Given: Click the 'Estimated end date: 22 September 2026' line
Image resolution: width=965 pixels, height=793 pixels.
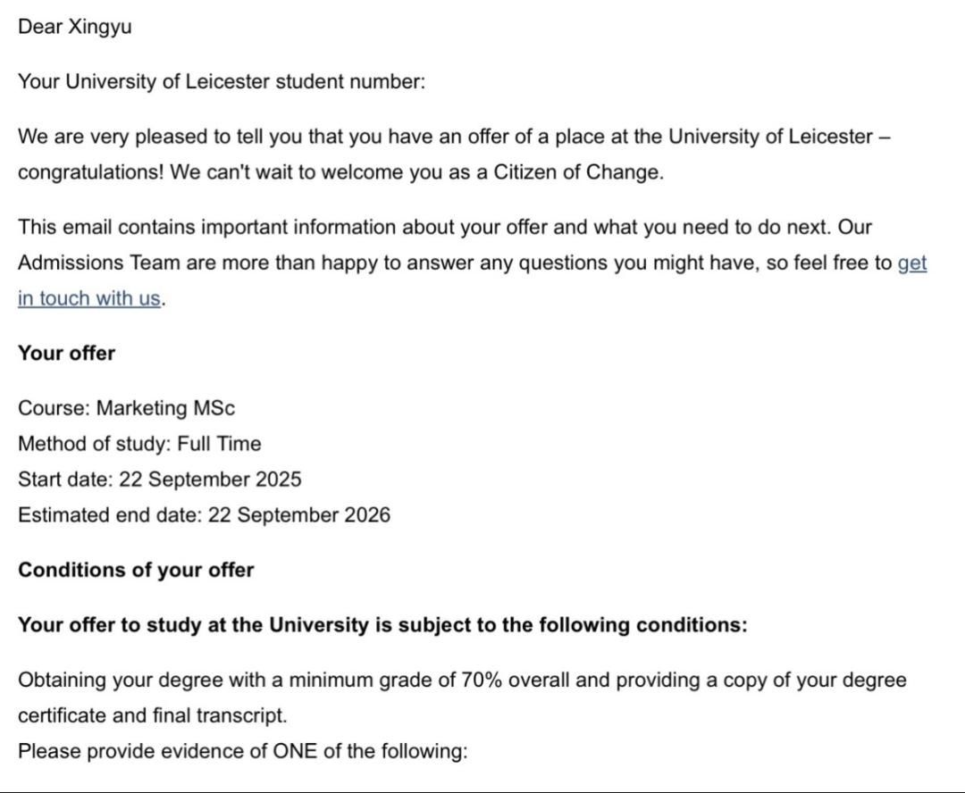Looking at the screenshot, I should [204, 515].
